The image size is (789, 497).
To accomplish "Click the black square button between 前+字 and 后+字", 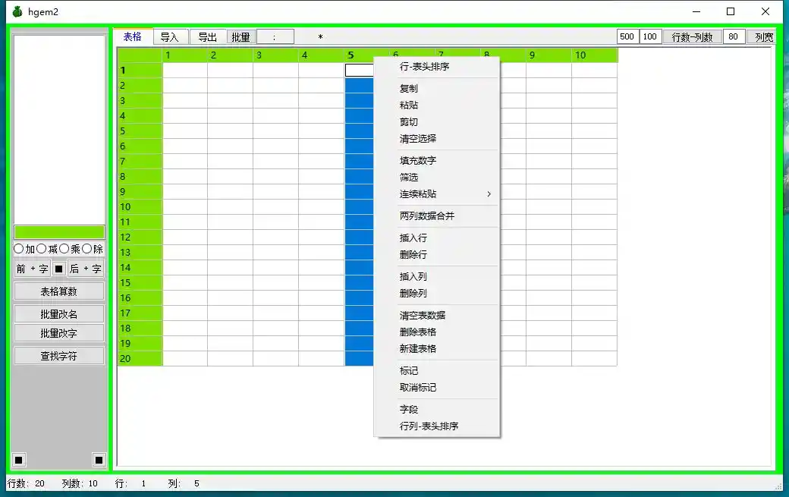I will click(x=59, y=269).
